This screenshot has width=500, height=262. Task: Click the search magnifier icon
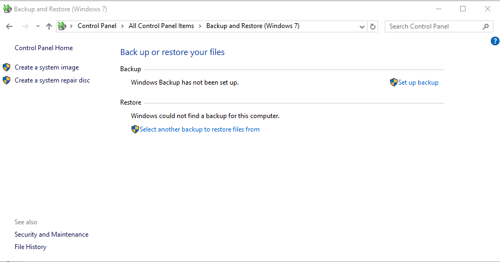pyautogui.click(x=485, y=26)
